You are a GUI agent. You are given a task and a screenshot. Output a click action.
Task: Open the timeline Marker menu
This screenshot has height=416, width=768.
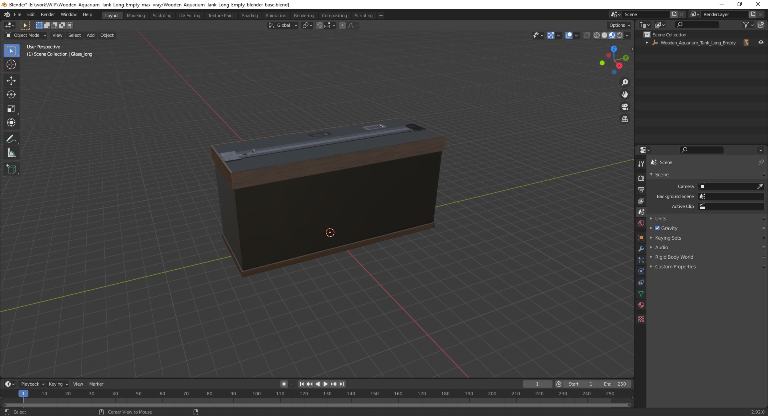[x=96, y=384]
